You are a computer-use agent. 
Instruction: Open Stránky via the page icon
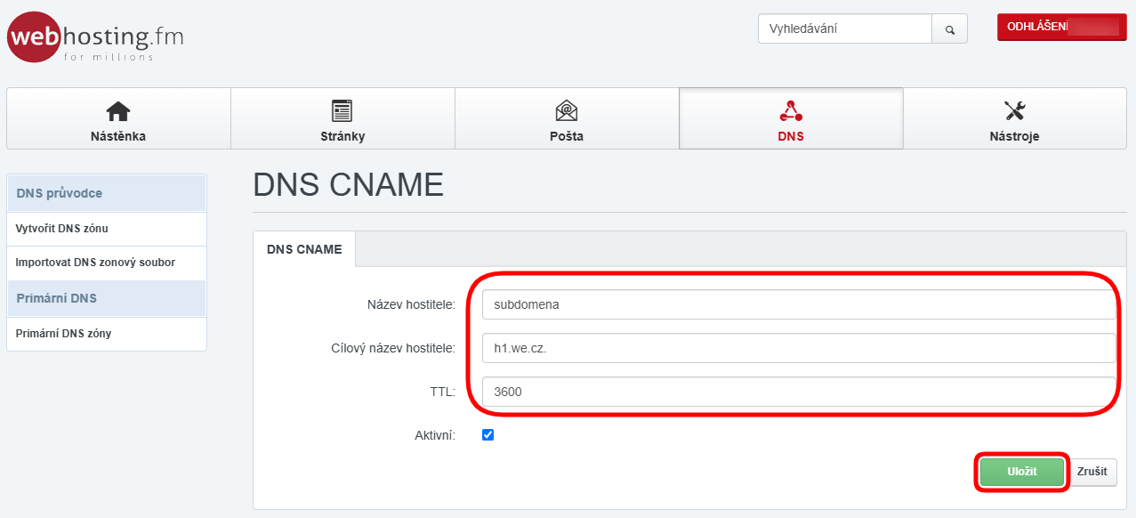pyautogui.click(x=342, y=110)
